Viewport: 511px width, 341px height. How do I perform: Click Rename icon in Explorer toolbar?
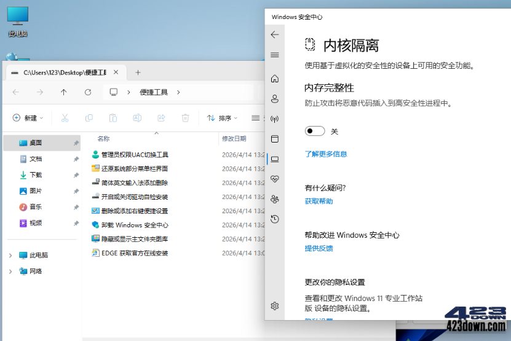[137, 118]
